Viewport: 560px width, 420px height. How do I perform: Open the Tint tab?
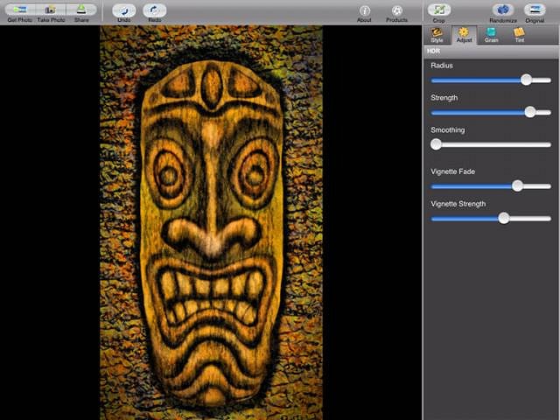pyautogui.click(x=519, y=34)
